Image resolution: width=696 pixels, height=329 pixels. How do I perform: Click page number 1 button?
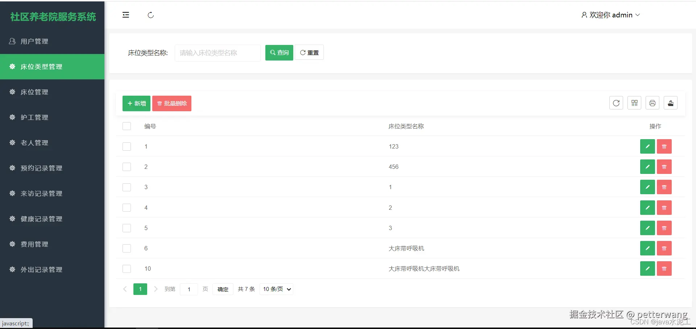(140, 289)
